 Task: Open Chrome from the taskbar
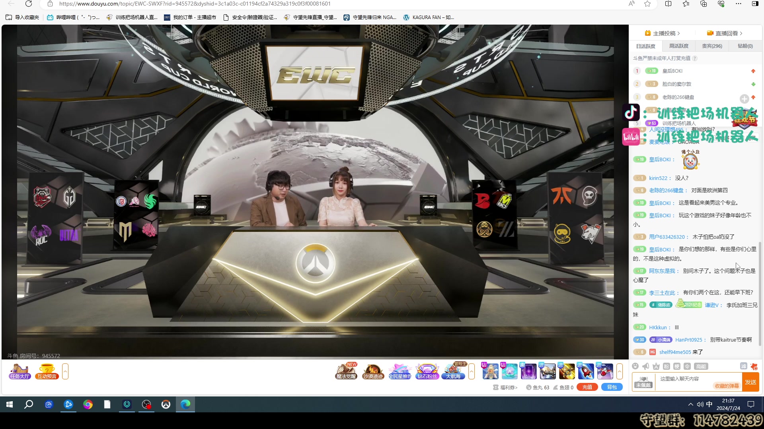point(88,404)
